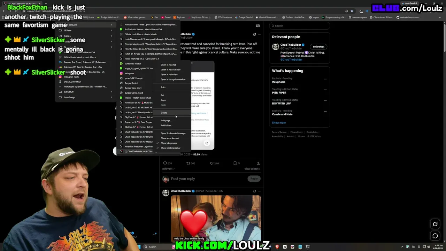This screenshot has height=251, width=446.
Task: Expand the Extra Stuff folder
Action: pyautogui.click(x=85, y=92)
